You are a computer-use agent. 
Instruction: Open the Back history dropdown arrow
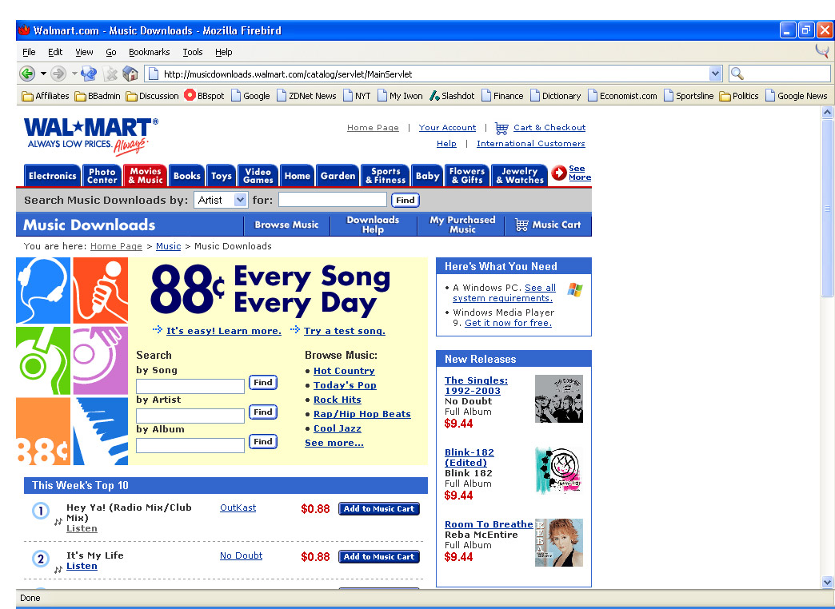coord(43,74)
